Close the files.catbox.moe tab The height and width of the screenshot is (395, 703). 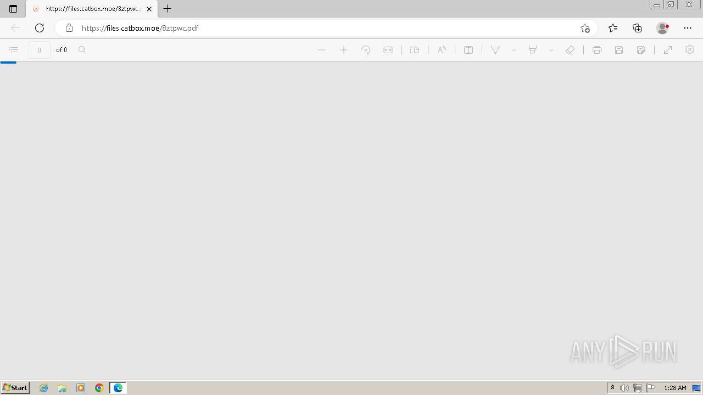[x=149, y=9]
